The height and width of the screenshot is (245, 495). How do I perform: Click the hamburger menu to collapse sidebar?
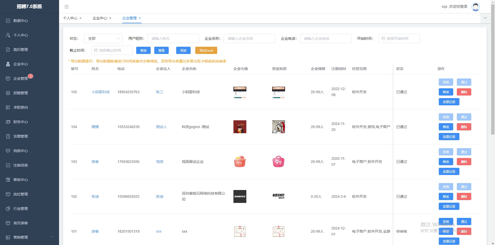67,7
